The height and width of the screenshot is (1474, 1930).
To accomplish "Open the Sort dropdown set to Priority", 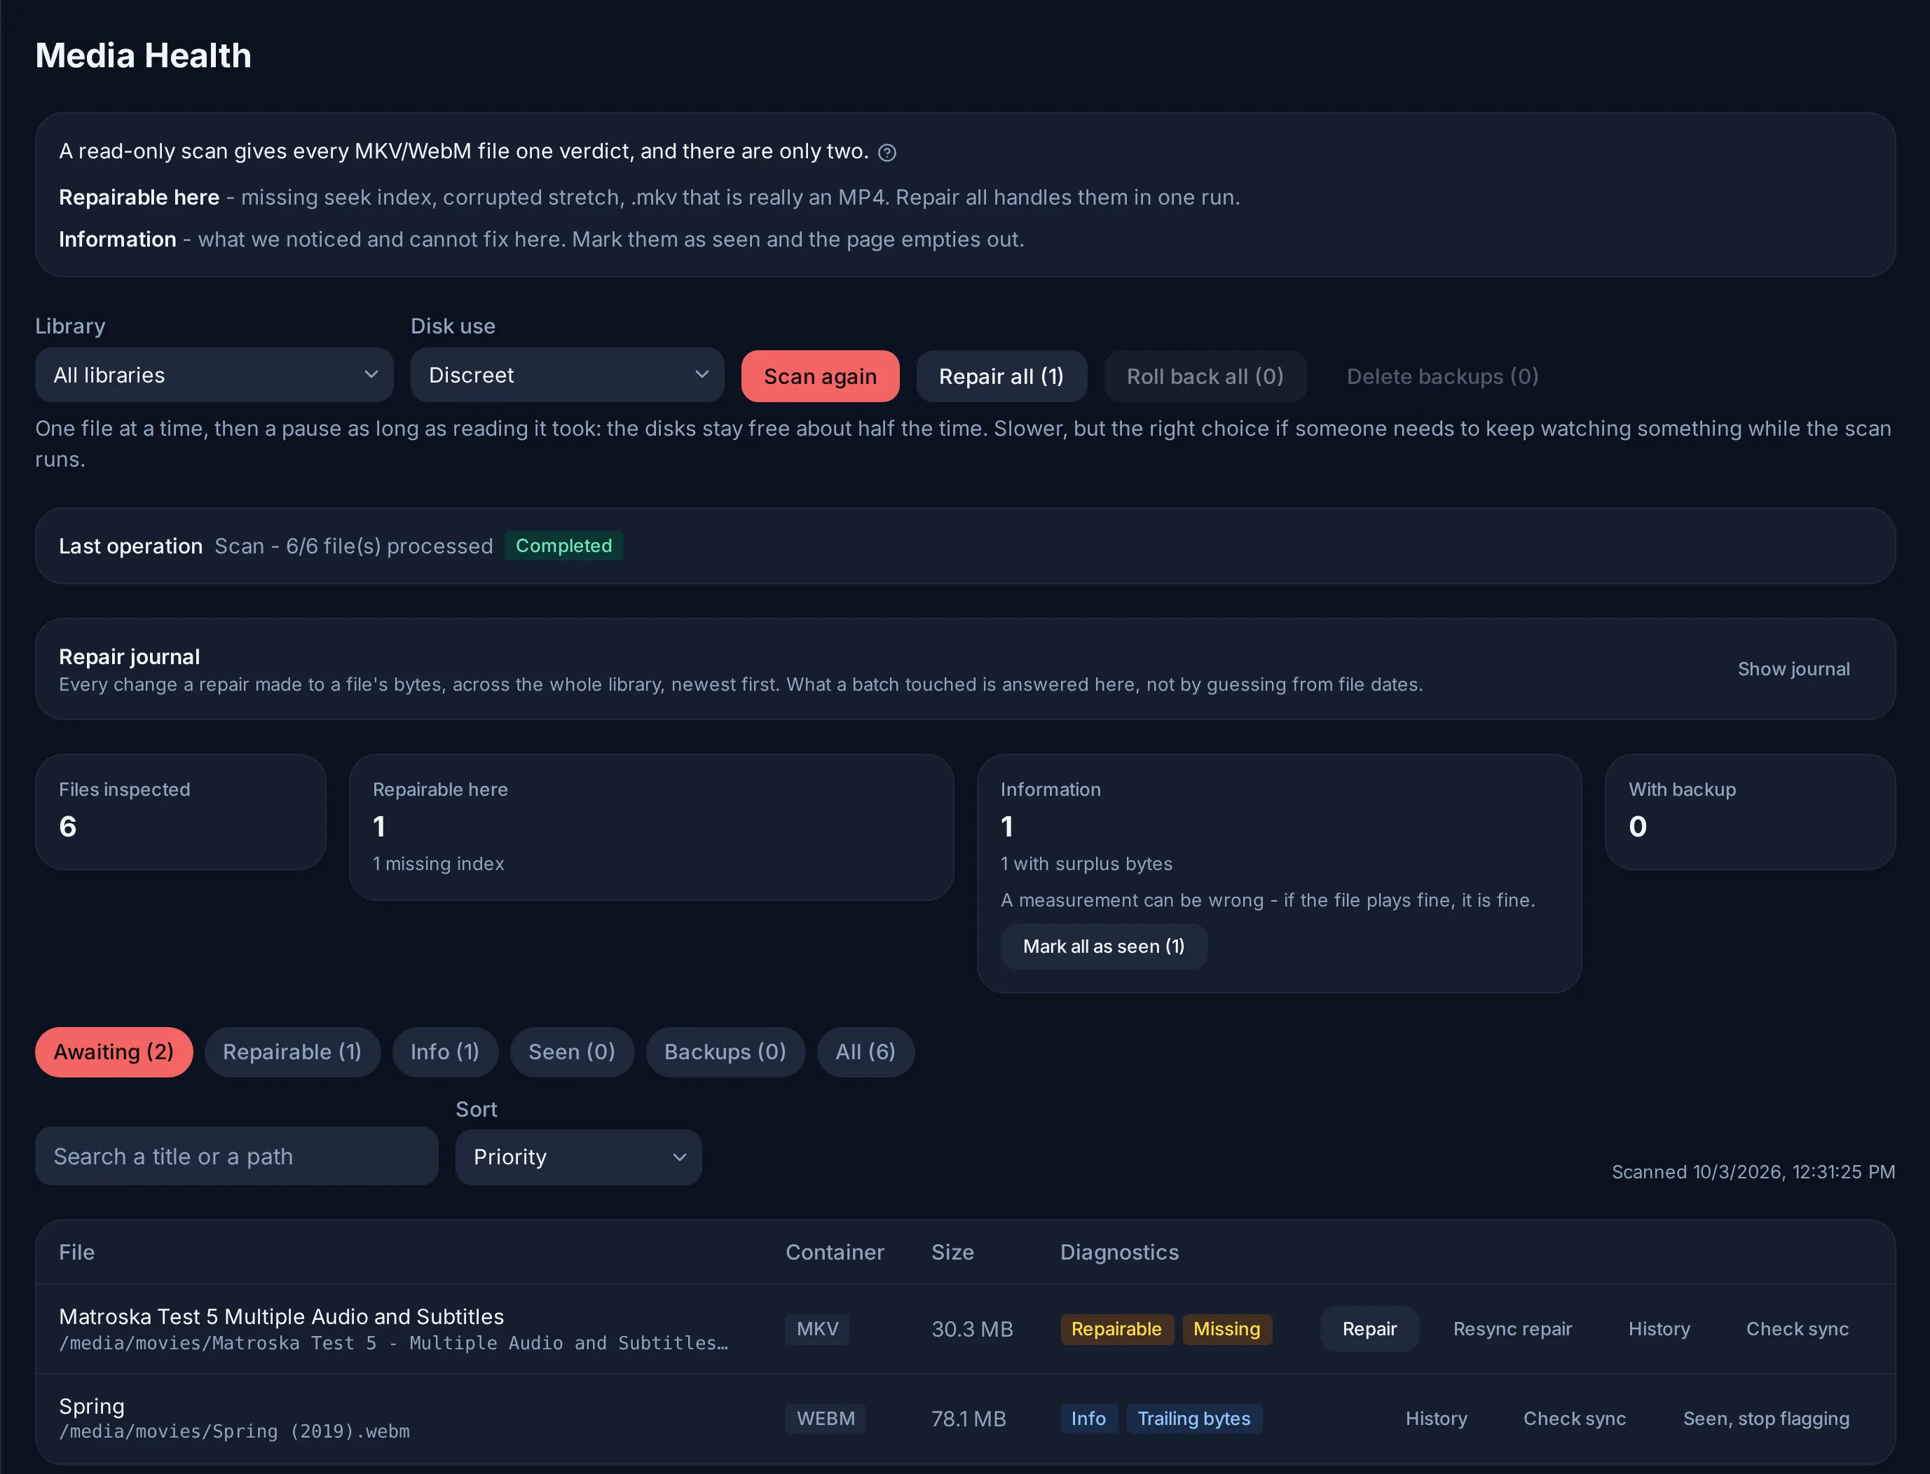I will click(578, 1157).
